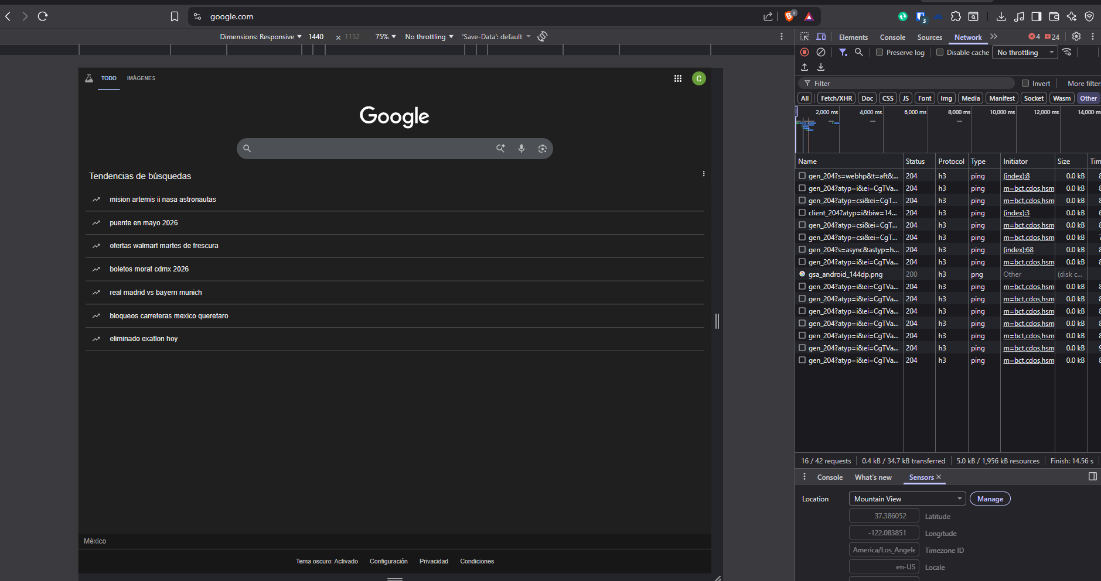This screenshot has height=581, width=1101.
Task: Toggle the device toolbar icon
Action: point(821,36)
